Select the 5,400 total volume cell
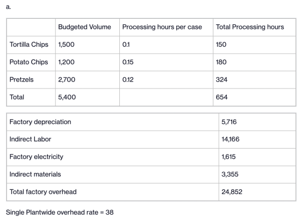Image resolution: width=301 pixels, height=221 pixels. 67,97
